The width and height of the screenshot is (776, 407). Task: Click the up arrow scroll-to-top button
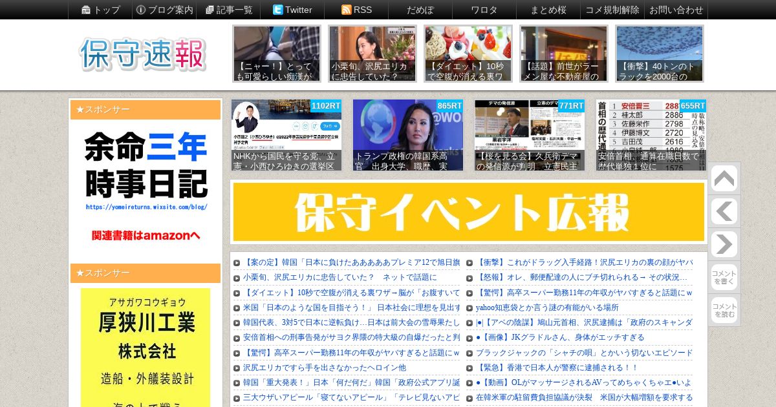coord(724,179)
